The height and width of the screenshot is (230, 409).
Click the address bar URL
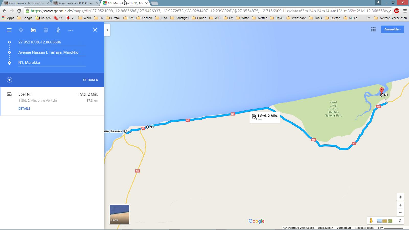pos(208,11)
